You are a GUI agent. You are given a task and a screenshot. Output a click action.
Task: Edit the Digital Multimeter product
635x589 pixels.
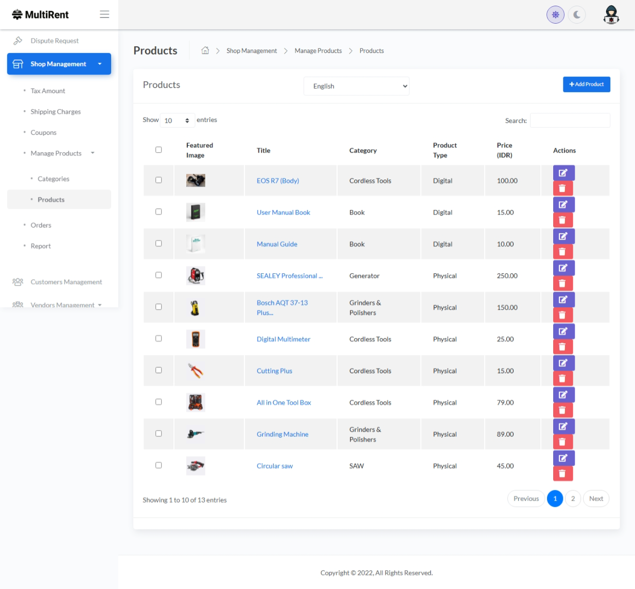563,331
